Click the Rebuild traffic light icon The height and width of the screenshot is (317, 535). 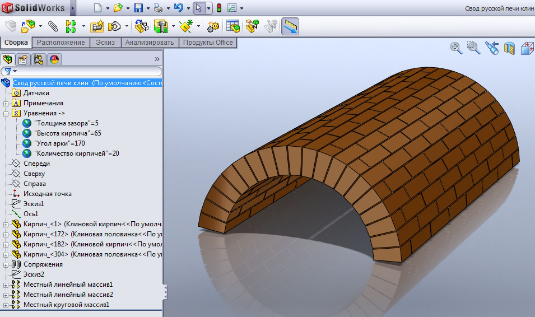click(218, 8)
